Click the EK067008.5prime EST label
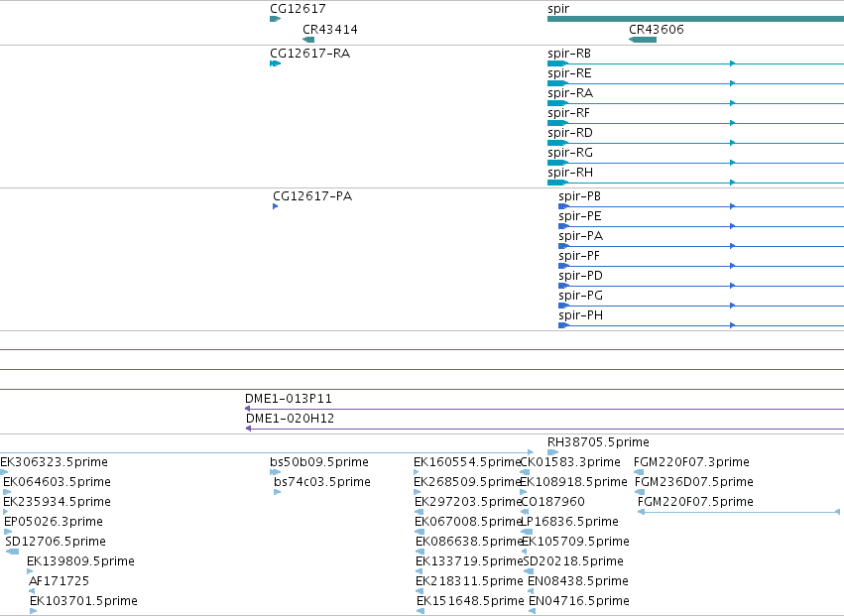 coord(468,522)
